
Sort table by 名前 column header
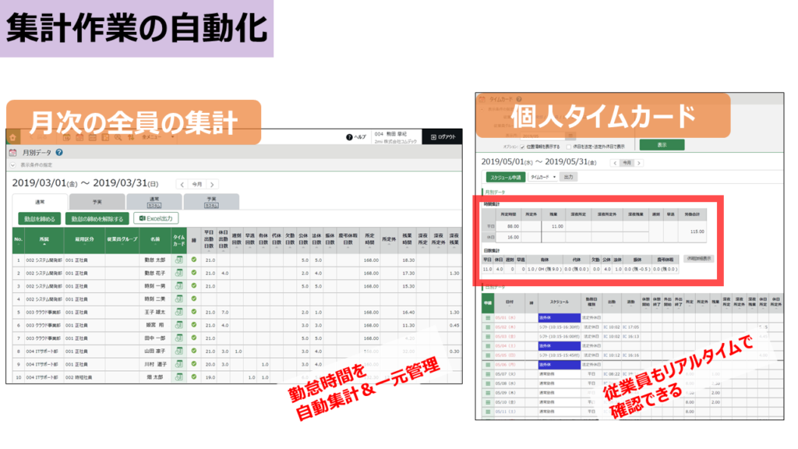(x=155, y=240)
